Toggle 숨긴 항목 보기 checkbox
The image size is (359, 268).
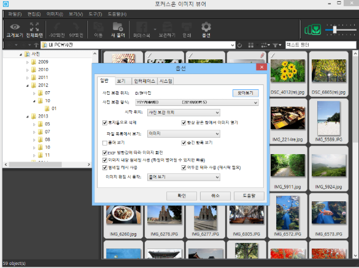coord(183,143)
